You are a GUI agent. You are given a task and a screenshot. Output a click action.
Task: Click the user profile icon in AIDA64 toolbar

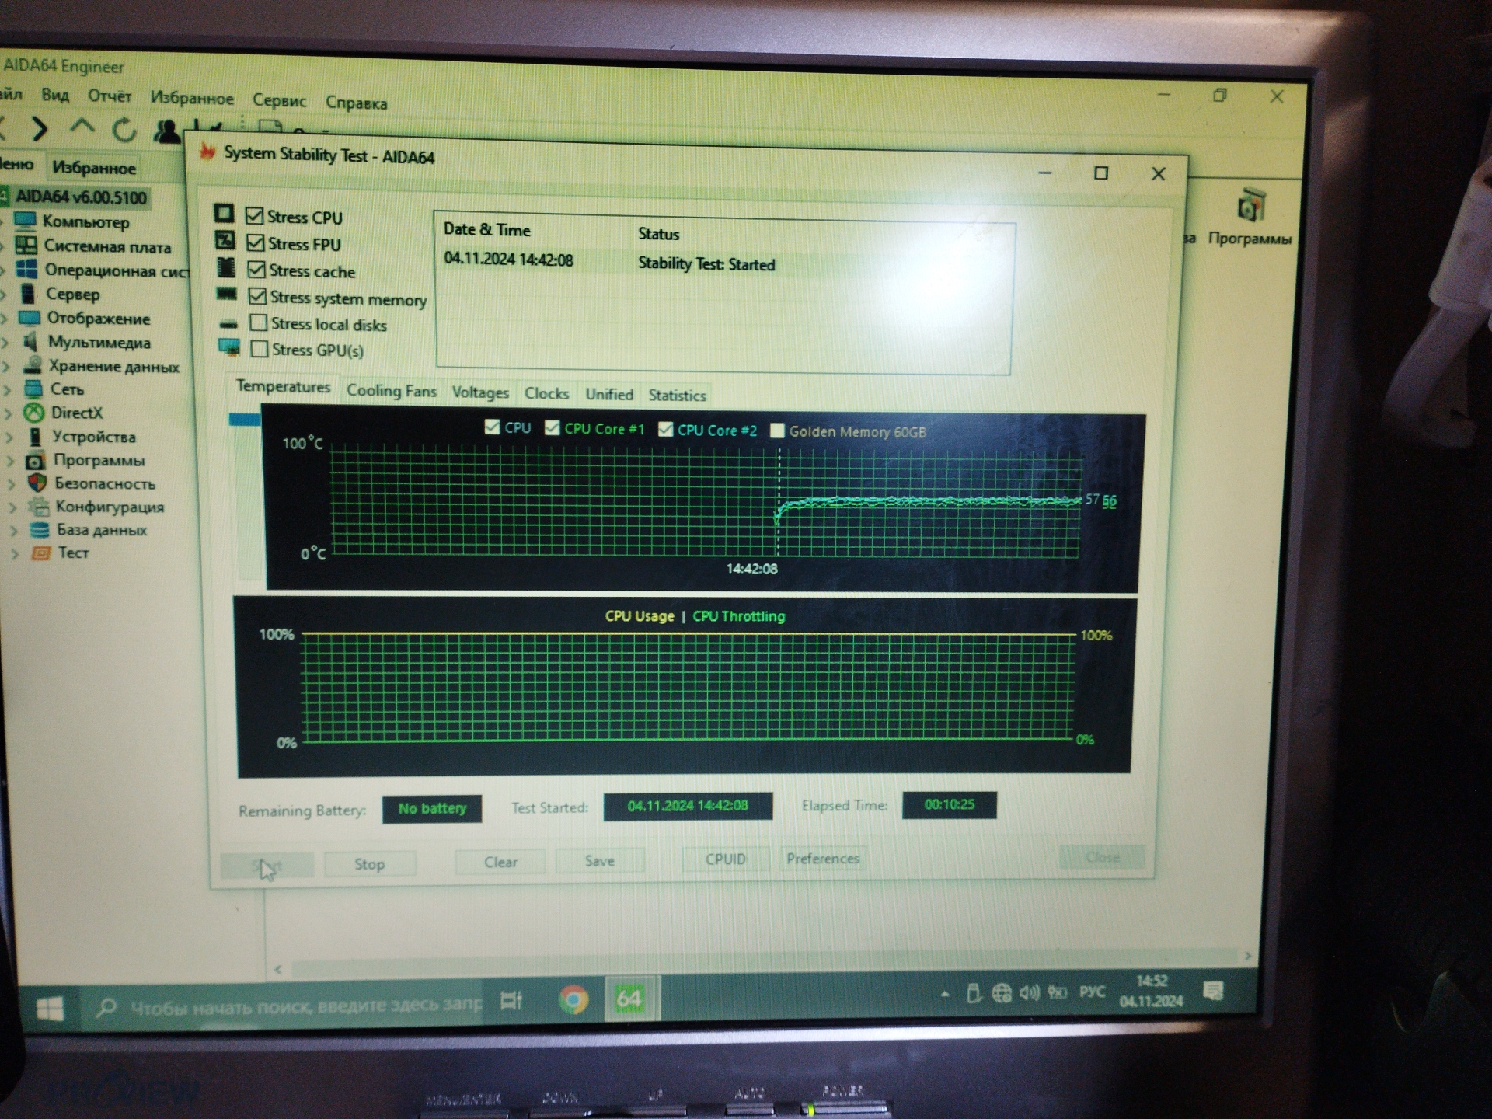(166, 131)
